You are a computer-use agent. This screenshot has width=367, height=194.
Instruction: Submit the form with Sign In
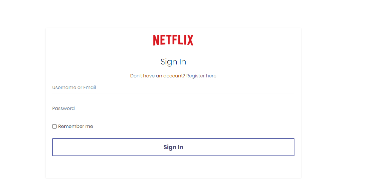pos(173,147)
